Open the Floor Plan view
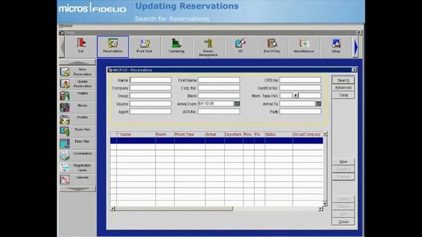Viewport: 422px width, 237px height. [78, 144]
